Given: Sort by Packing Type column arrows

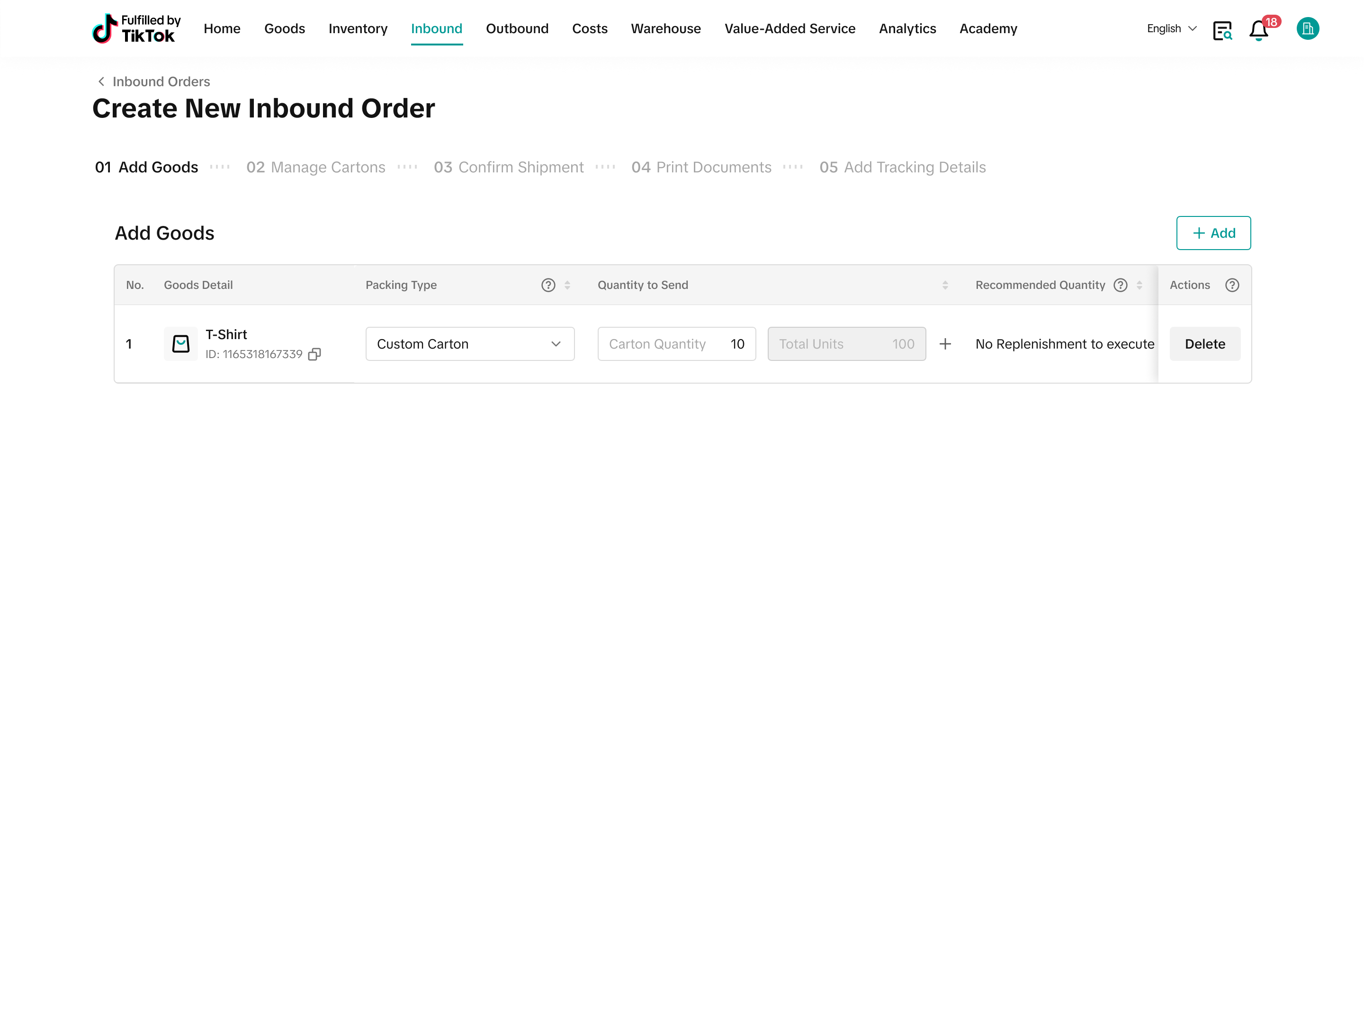Looking at the screenshot, I should (x=567, y=285).
